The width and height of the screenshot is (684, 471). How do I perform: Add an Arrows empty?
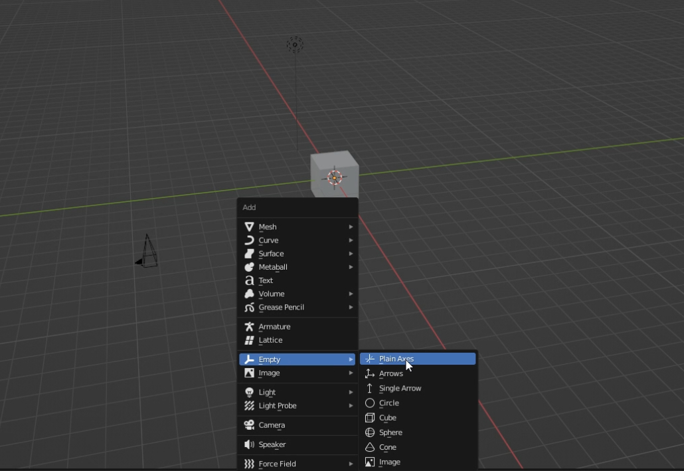click(418, 373)
